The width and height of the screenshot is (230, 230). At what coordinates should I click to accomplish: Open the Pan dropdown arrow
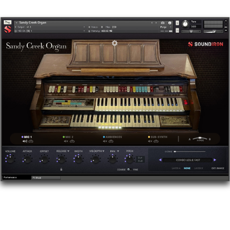(x=118, y=151)
